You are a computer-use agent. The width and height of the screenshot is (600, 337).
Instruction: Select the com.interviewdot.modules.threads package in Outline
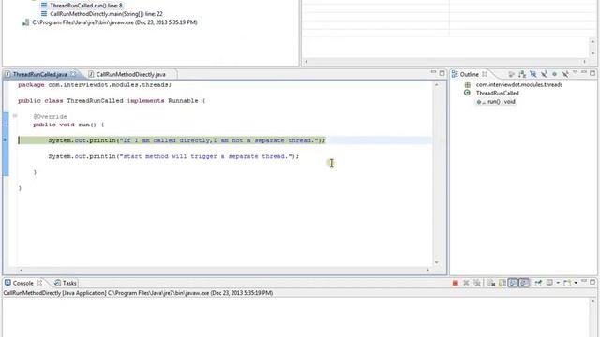[518, 85]
